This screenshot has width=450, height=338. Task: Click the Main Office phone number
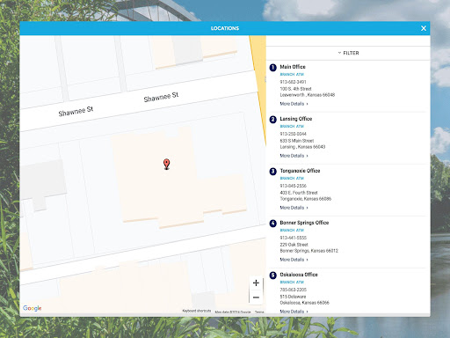tap(293, 82)
